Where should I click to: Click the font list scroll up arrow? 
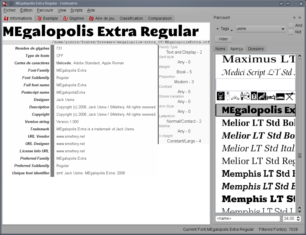click(x=300, y=56)
